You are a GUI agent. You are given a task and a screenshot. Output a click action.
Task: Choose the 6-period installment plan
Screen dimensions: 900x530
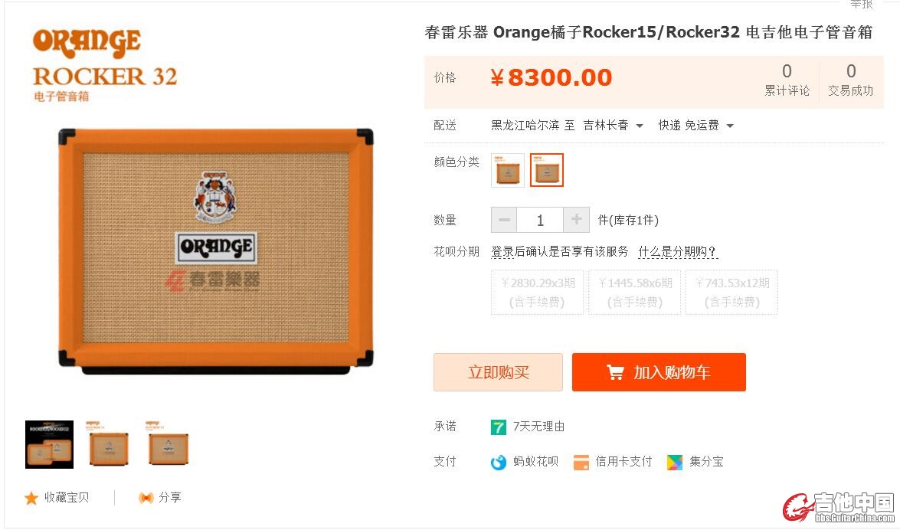click(x=635, y=293)
